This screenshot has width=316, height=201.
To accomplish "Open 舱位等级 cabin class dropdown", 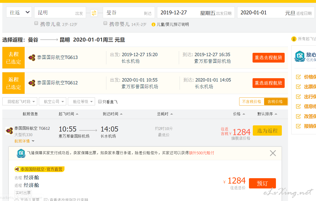I will point(81,102).
